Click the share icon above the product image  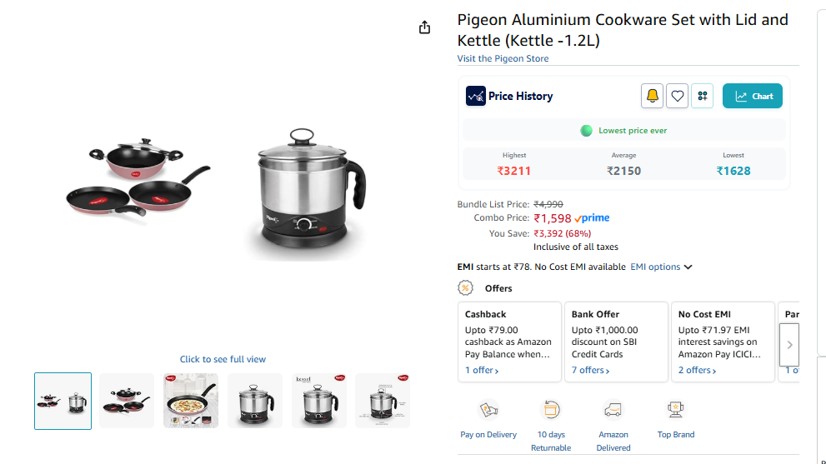pyautogui.click(x=424, y=27)
